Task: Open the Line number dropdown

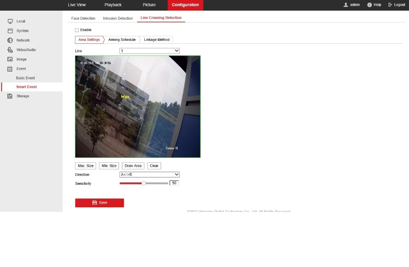Action: tap(149, 51)
